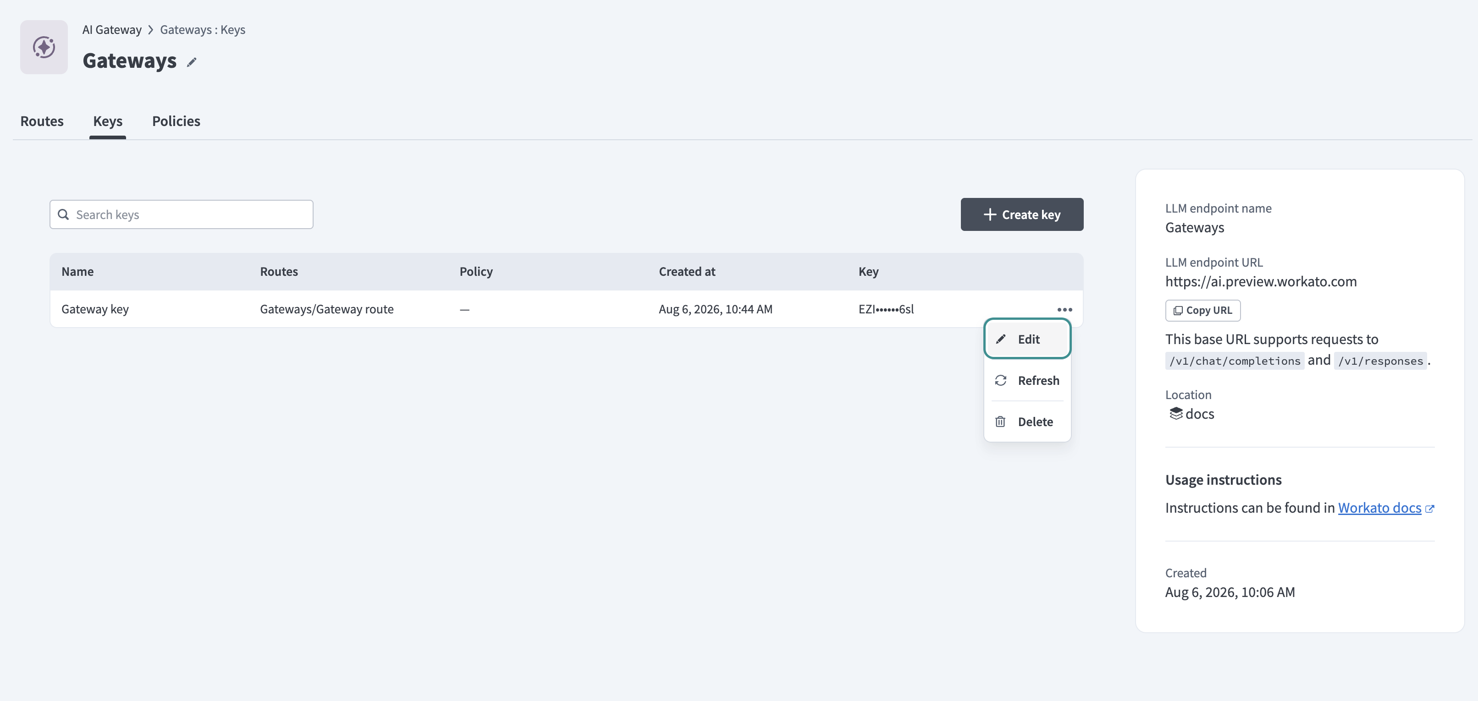
Task: Click the docs location name
Action: (x=1200, y=414)
